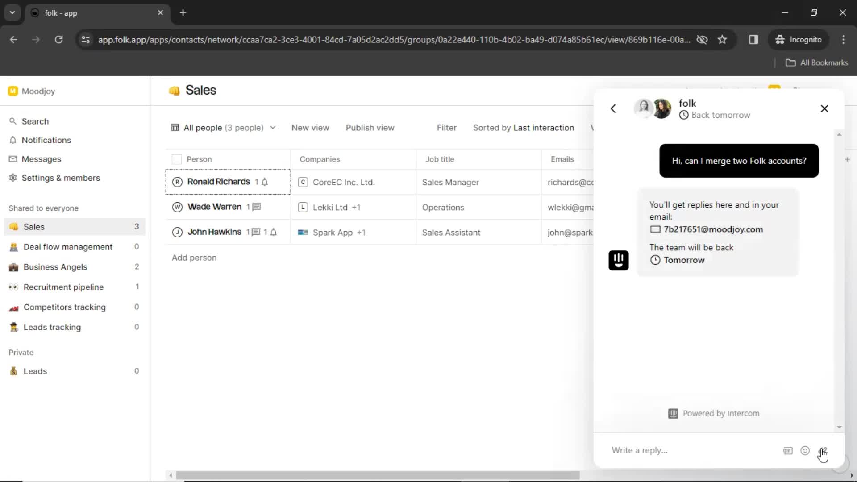Open the Chrome three-dot menu
Screen dimensions: 857x482
[843, 40]
